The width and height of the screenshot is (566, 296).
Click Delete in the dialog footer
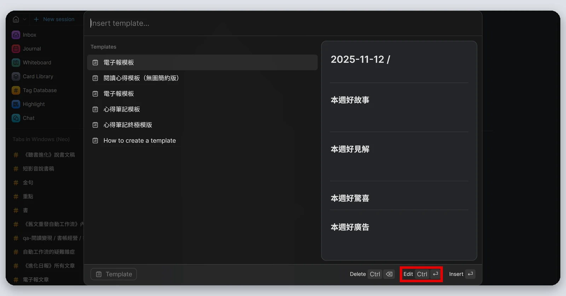coord(372,274)
